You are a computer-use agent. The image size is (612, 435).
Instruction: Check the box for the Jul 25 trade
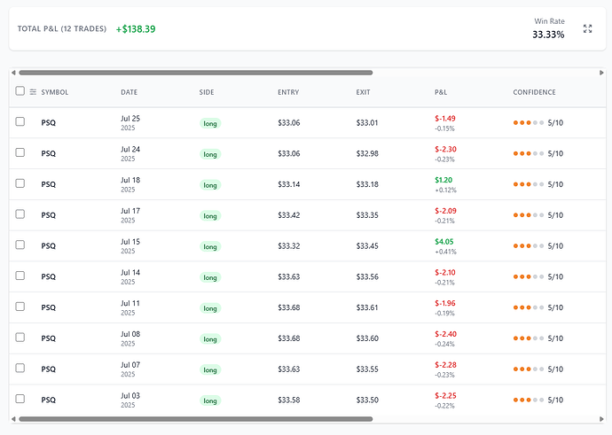(x=20, y=122)
